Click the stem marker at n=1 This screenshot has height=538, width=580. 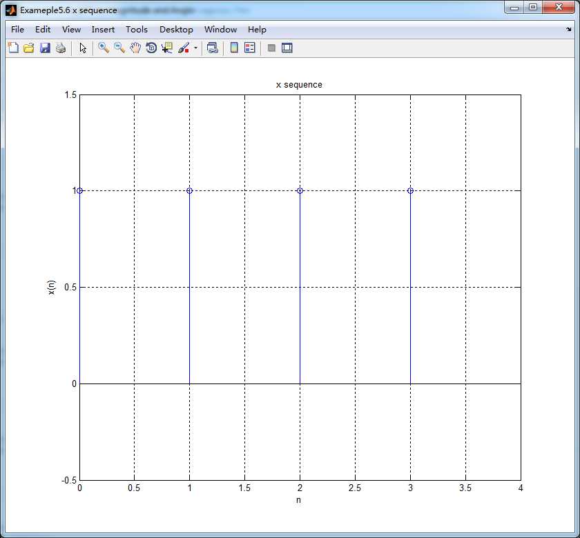[189, 190]
